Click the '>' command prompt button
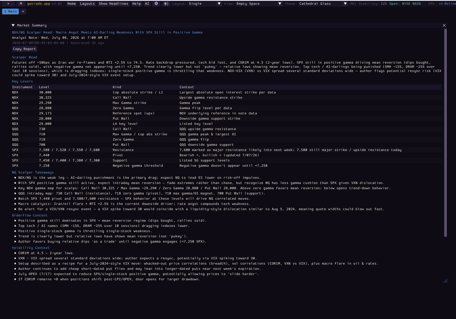 [8, 4]
